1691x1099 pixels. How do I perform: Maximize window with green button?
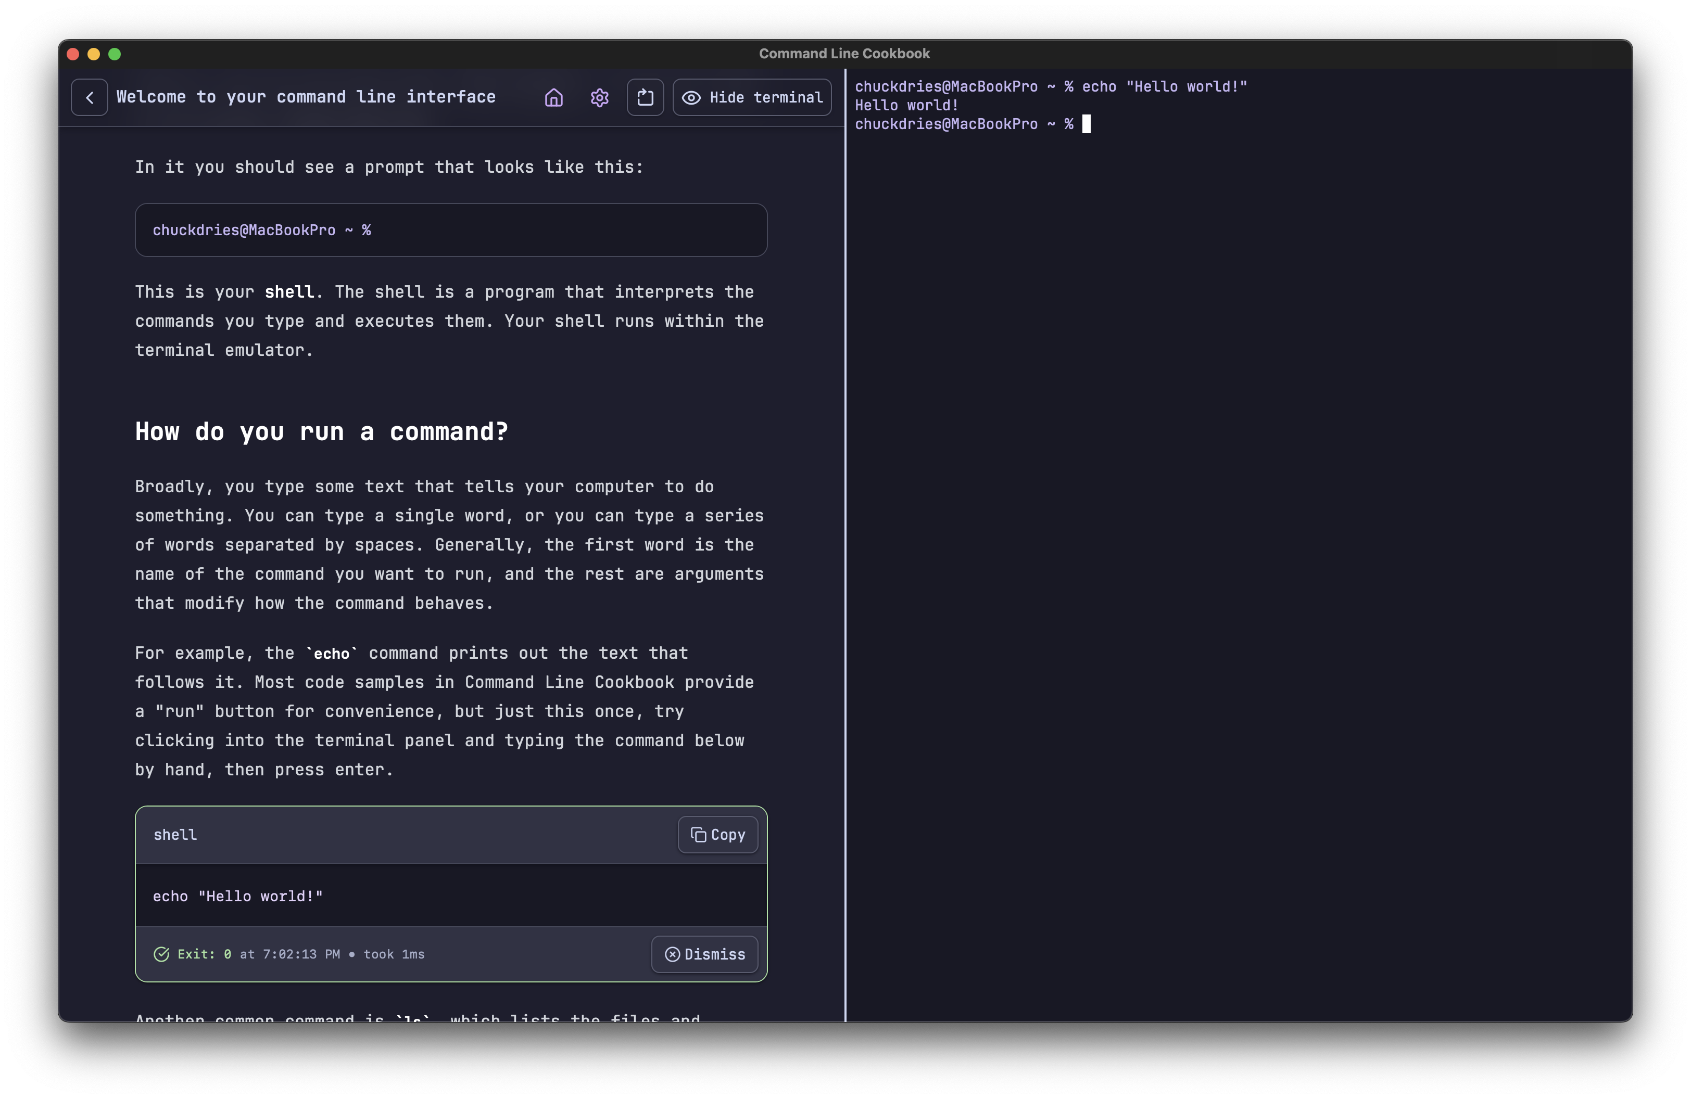[115, 54]
